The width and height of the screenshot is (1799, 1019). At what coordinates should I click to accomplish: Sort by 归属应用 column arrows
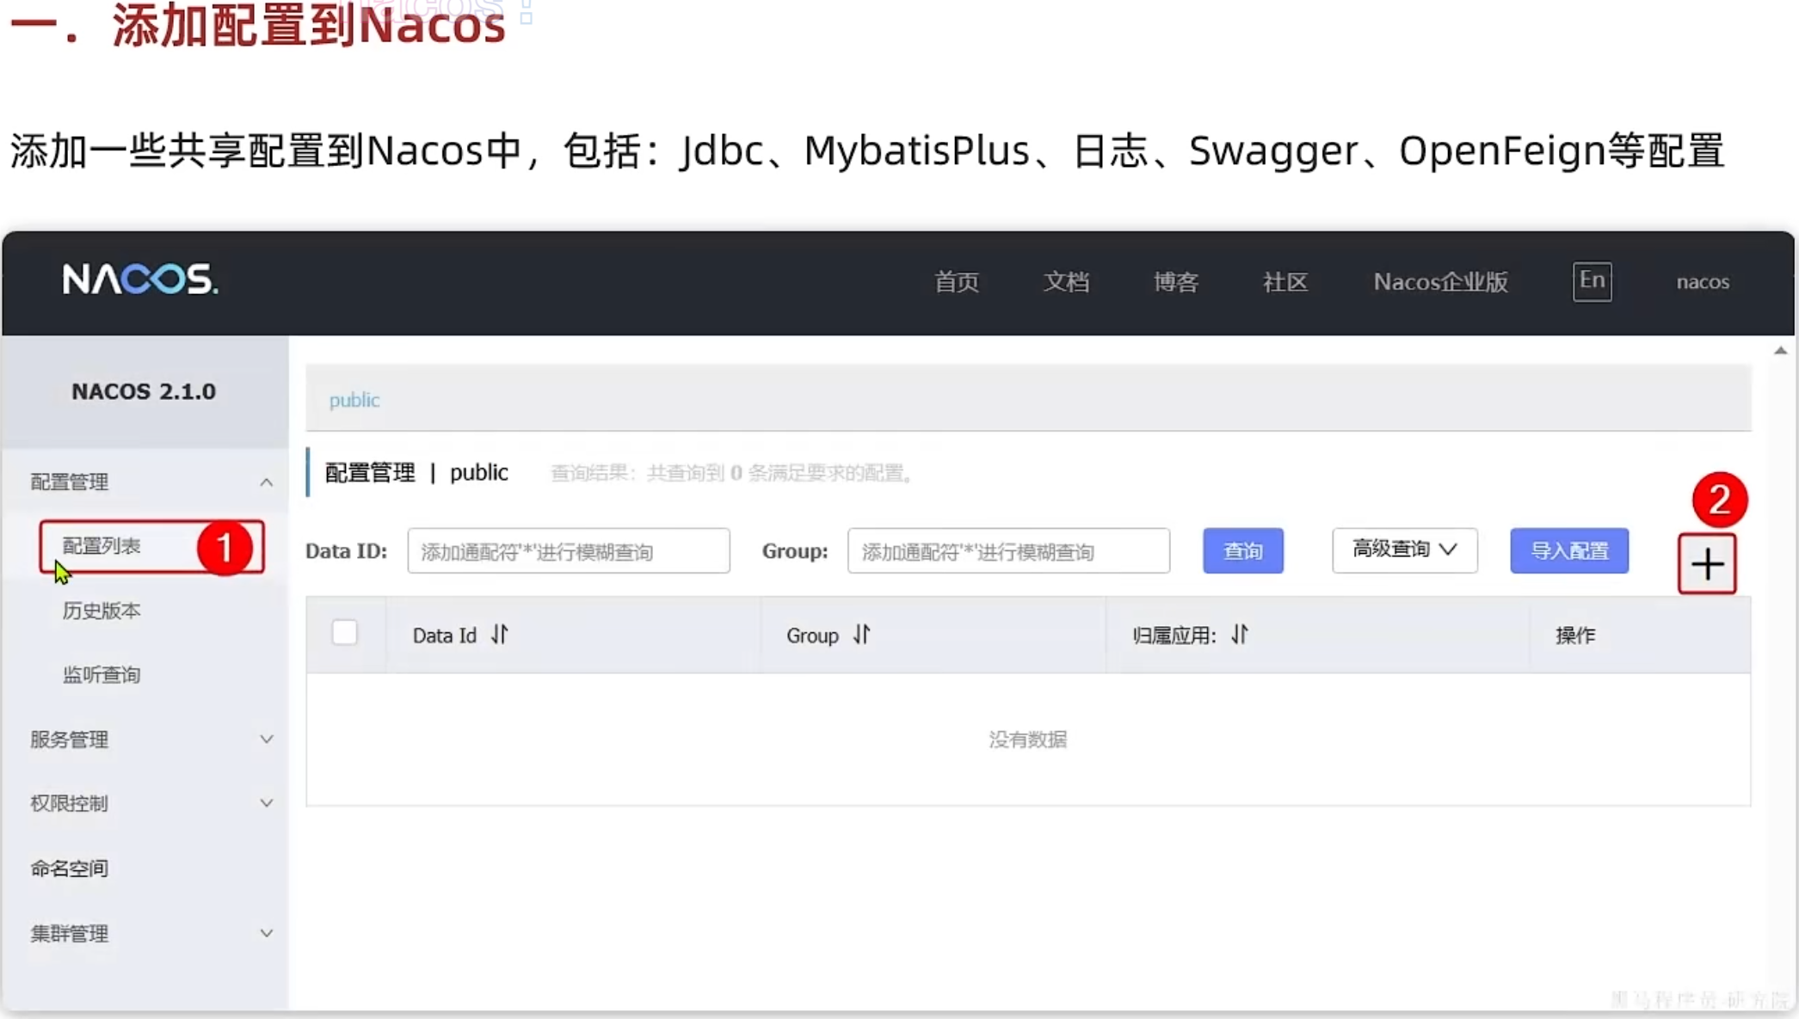[x=1239, y=635]
